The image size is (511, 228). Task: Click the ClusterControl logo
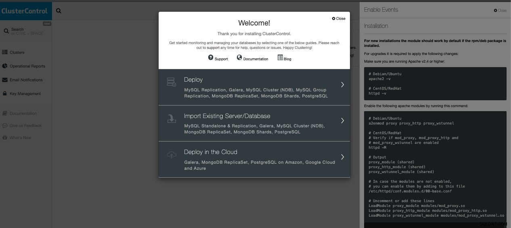pos(24,11)
